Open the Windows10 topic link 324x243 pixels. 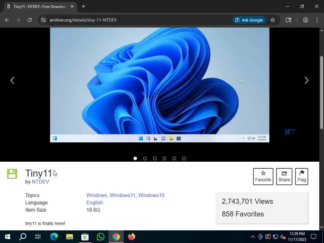click(x=151, y=195)
